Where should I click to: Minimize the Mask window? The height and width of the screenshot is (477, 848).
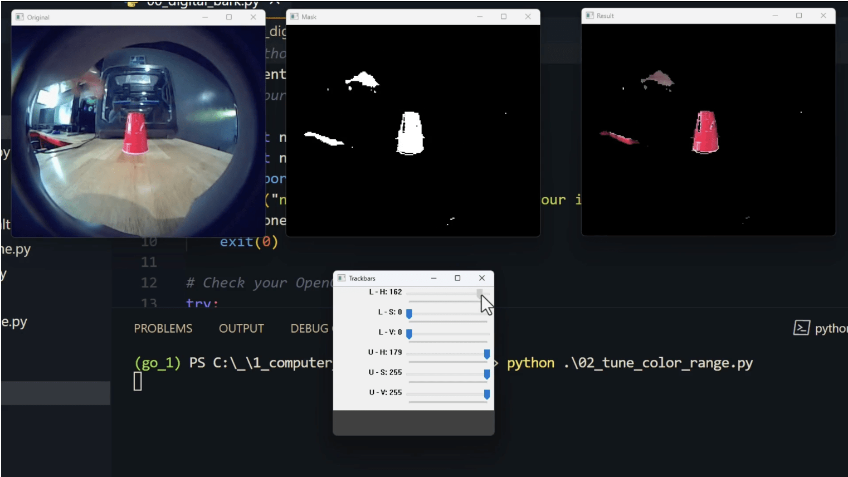479,17
